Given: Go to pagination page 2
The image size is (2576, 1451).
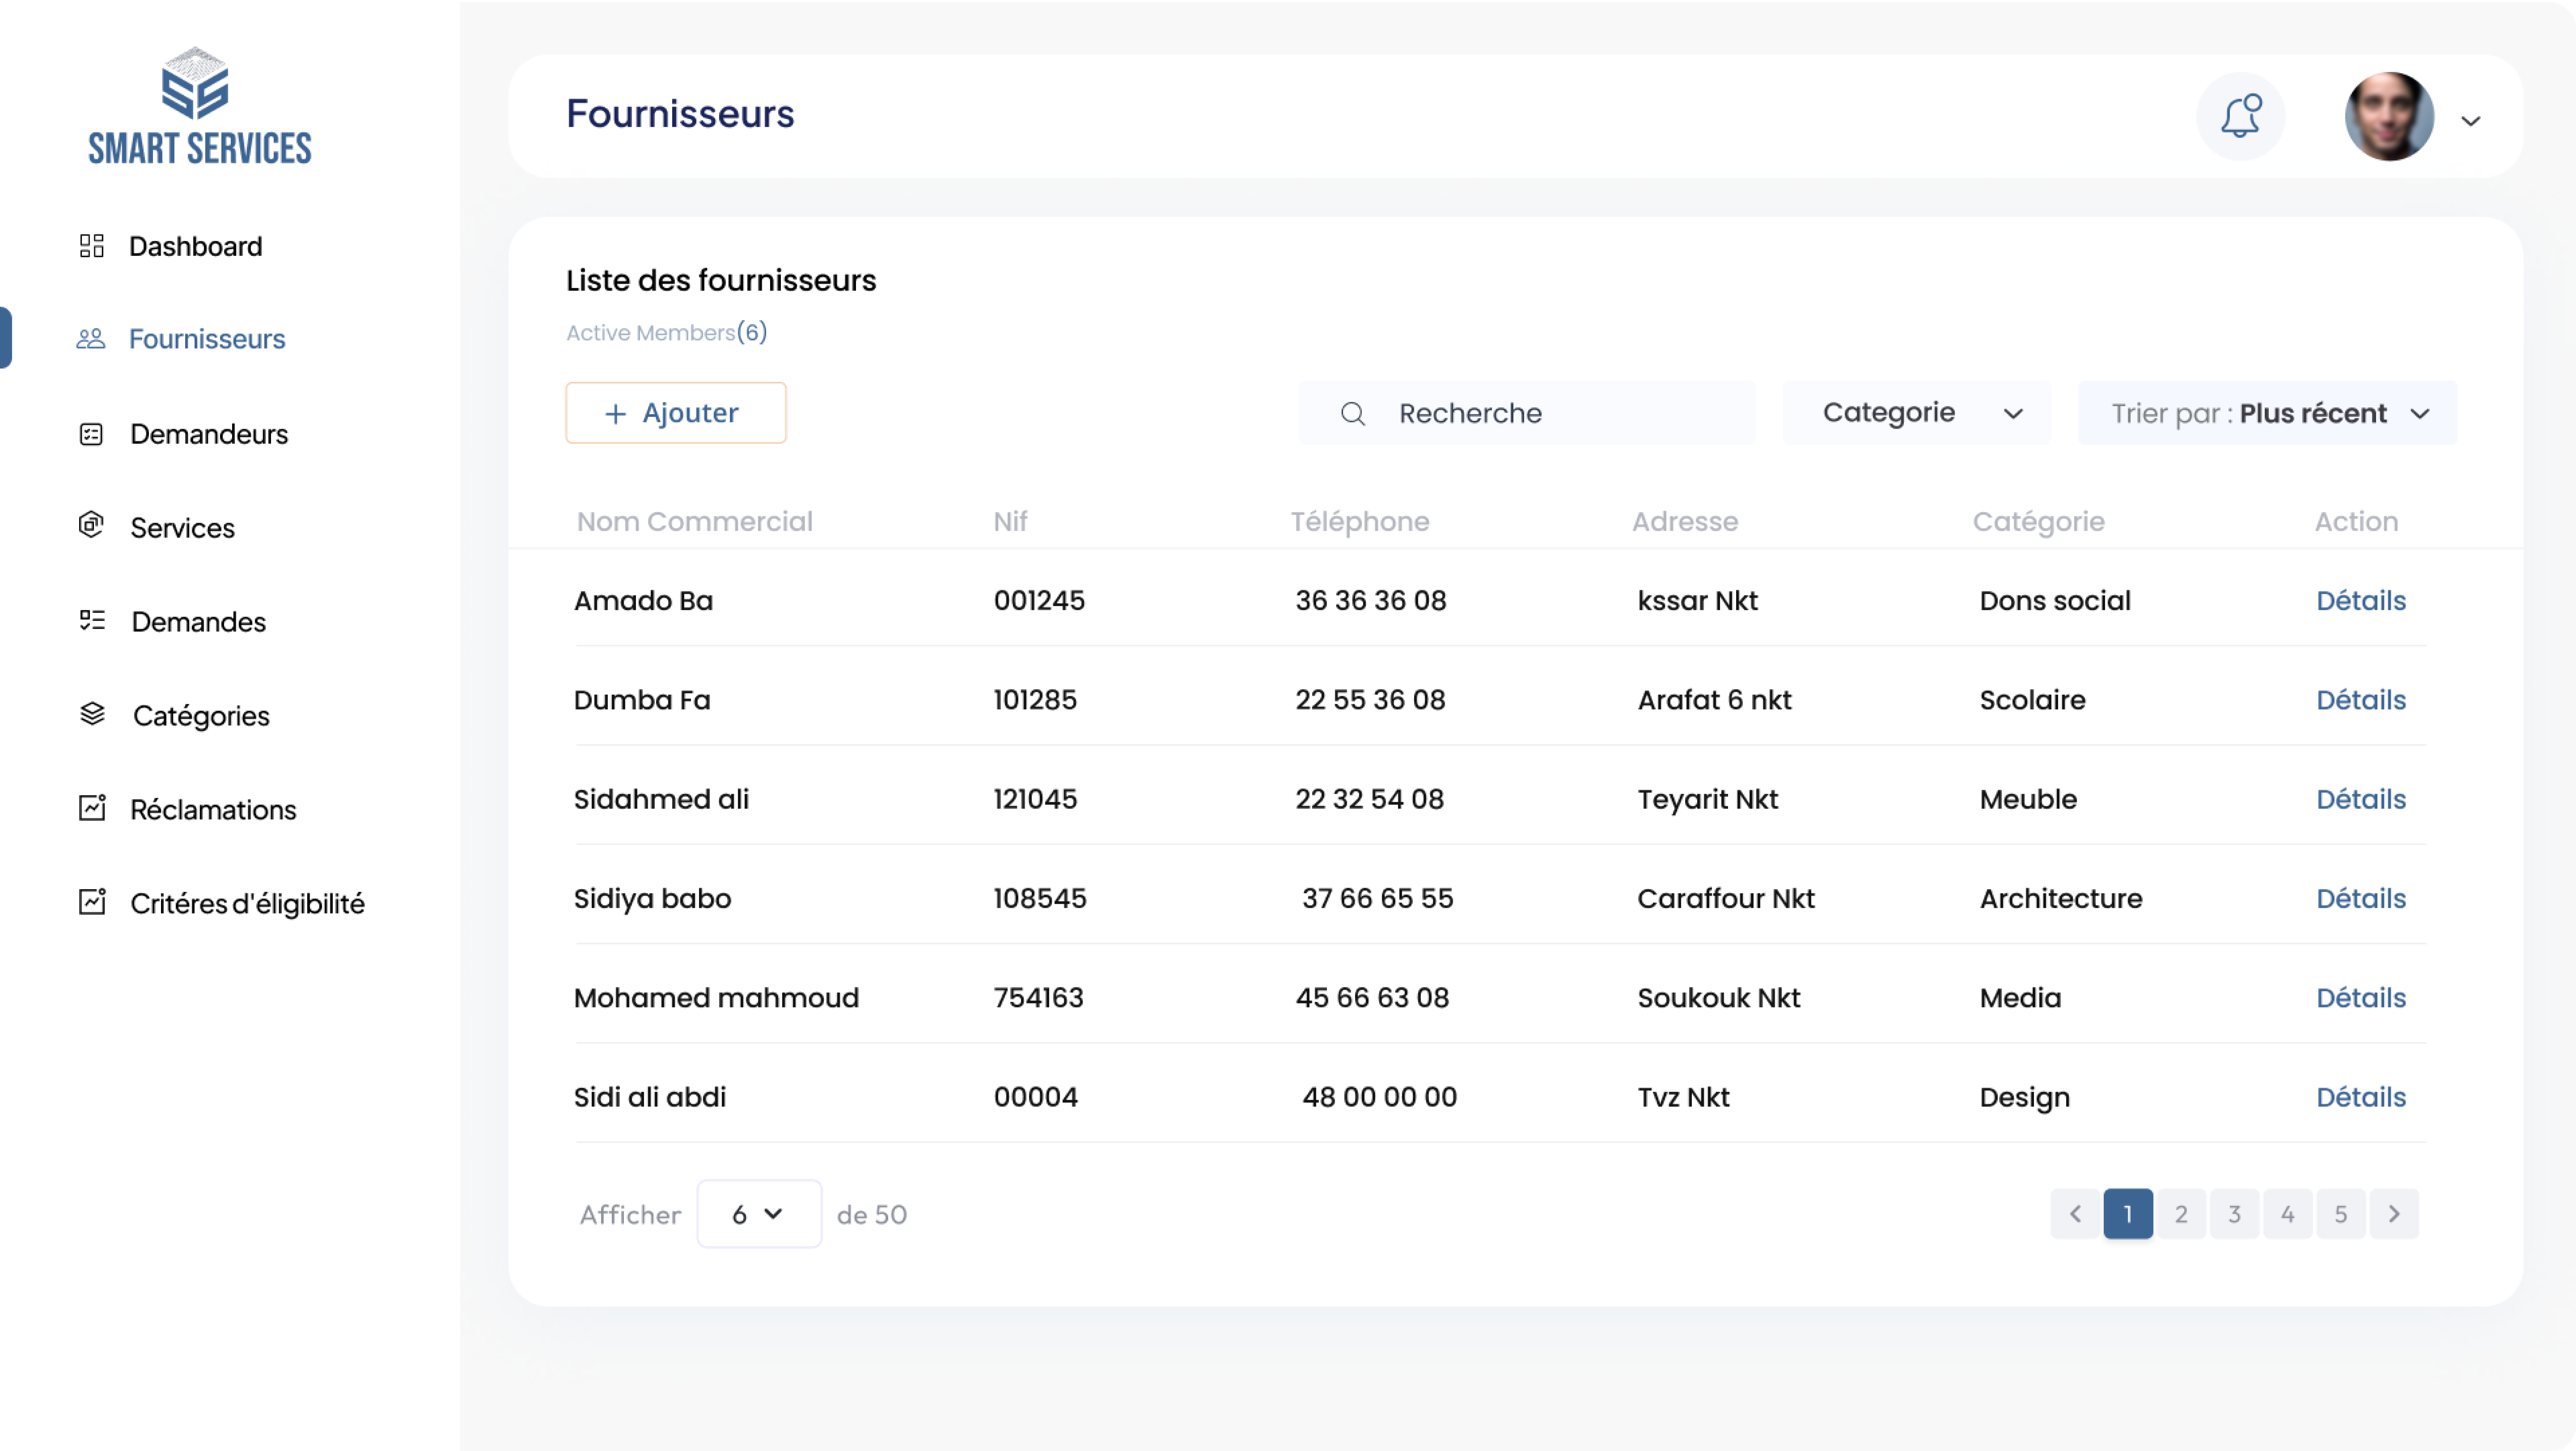Looking at the screenshot, I should (2181, 1214).
